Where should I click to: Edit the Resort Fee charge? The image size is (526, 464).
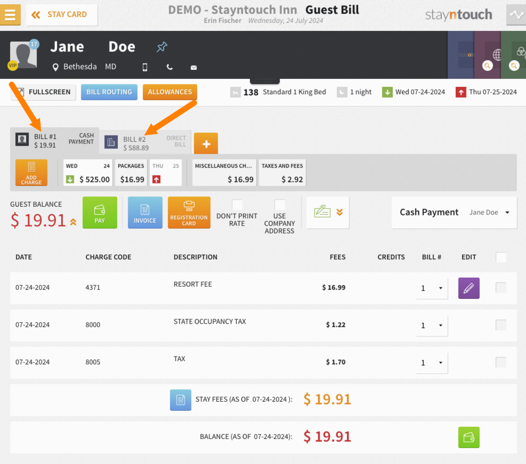(469, 288)
